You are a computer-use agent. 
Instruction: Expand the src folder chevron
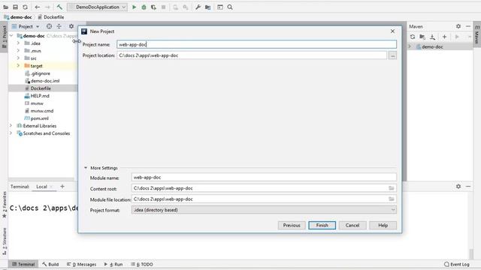tap(18, 58)
